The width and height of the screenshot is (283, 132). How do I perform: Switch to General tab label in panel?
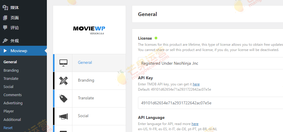(85, 62)
